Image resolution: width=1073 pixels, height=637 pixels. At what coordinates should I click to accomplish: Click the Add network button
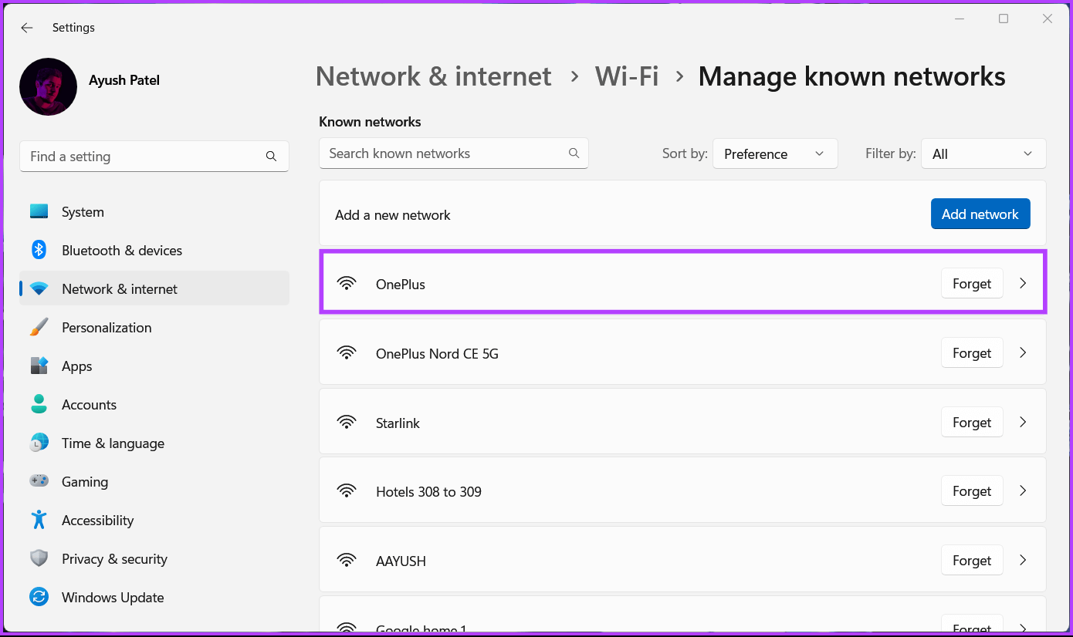[x=980, y=214]
